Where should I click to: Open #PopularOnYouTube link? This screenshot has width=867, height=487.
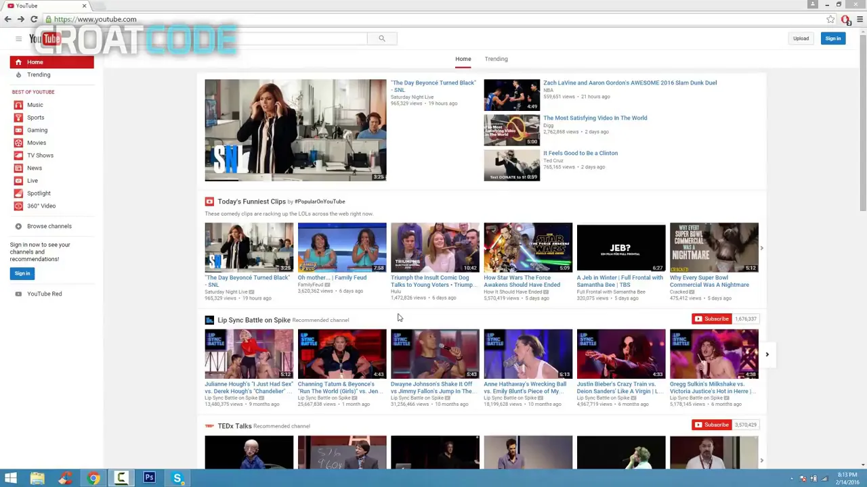pos(320,202)
